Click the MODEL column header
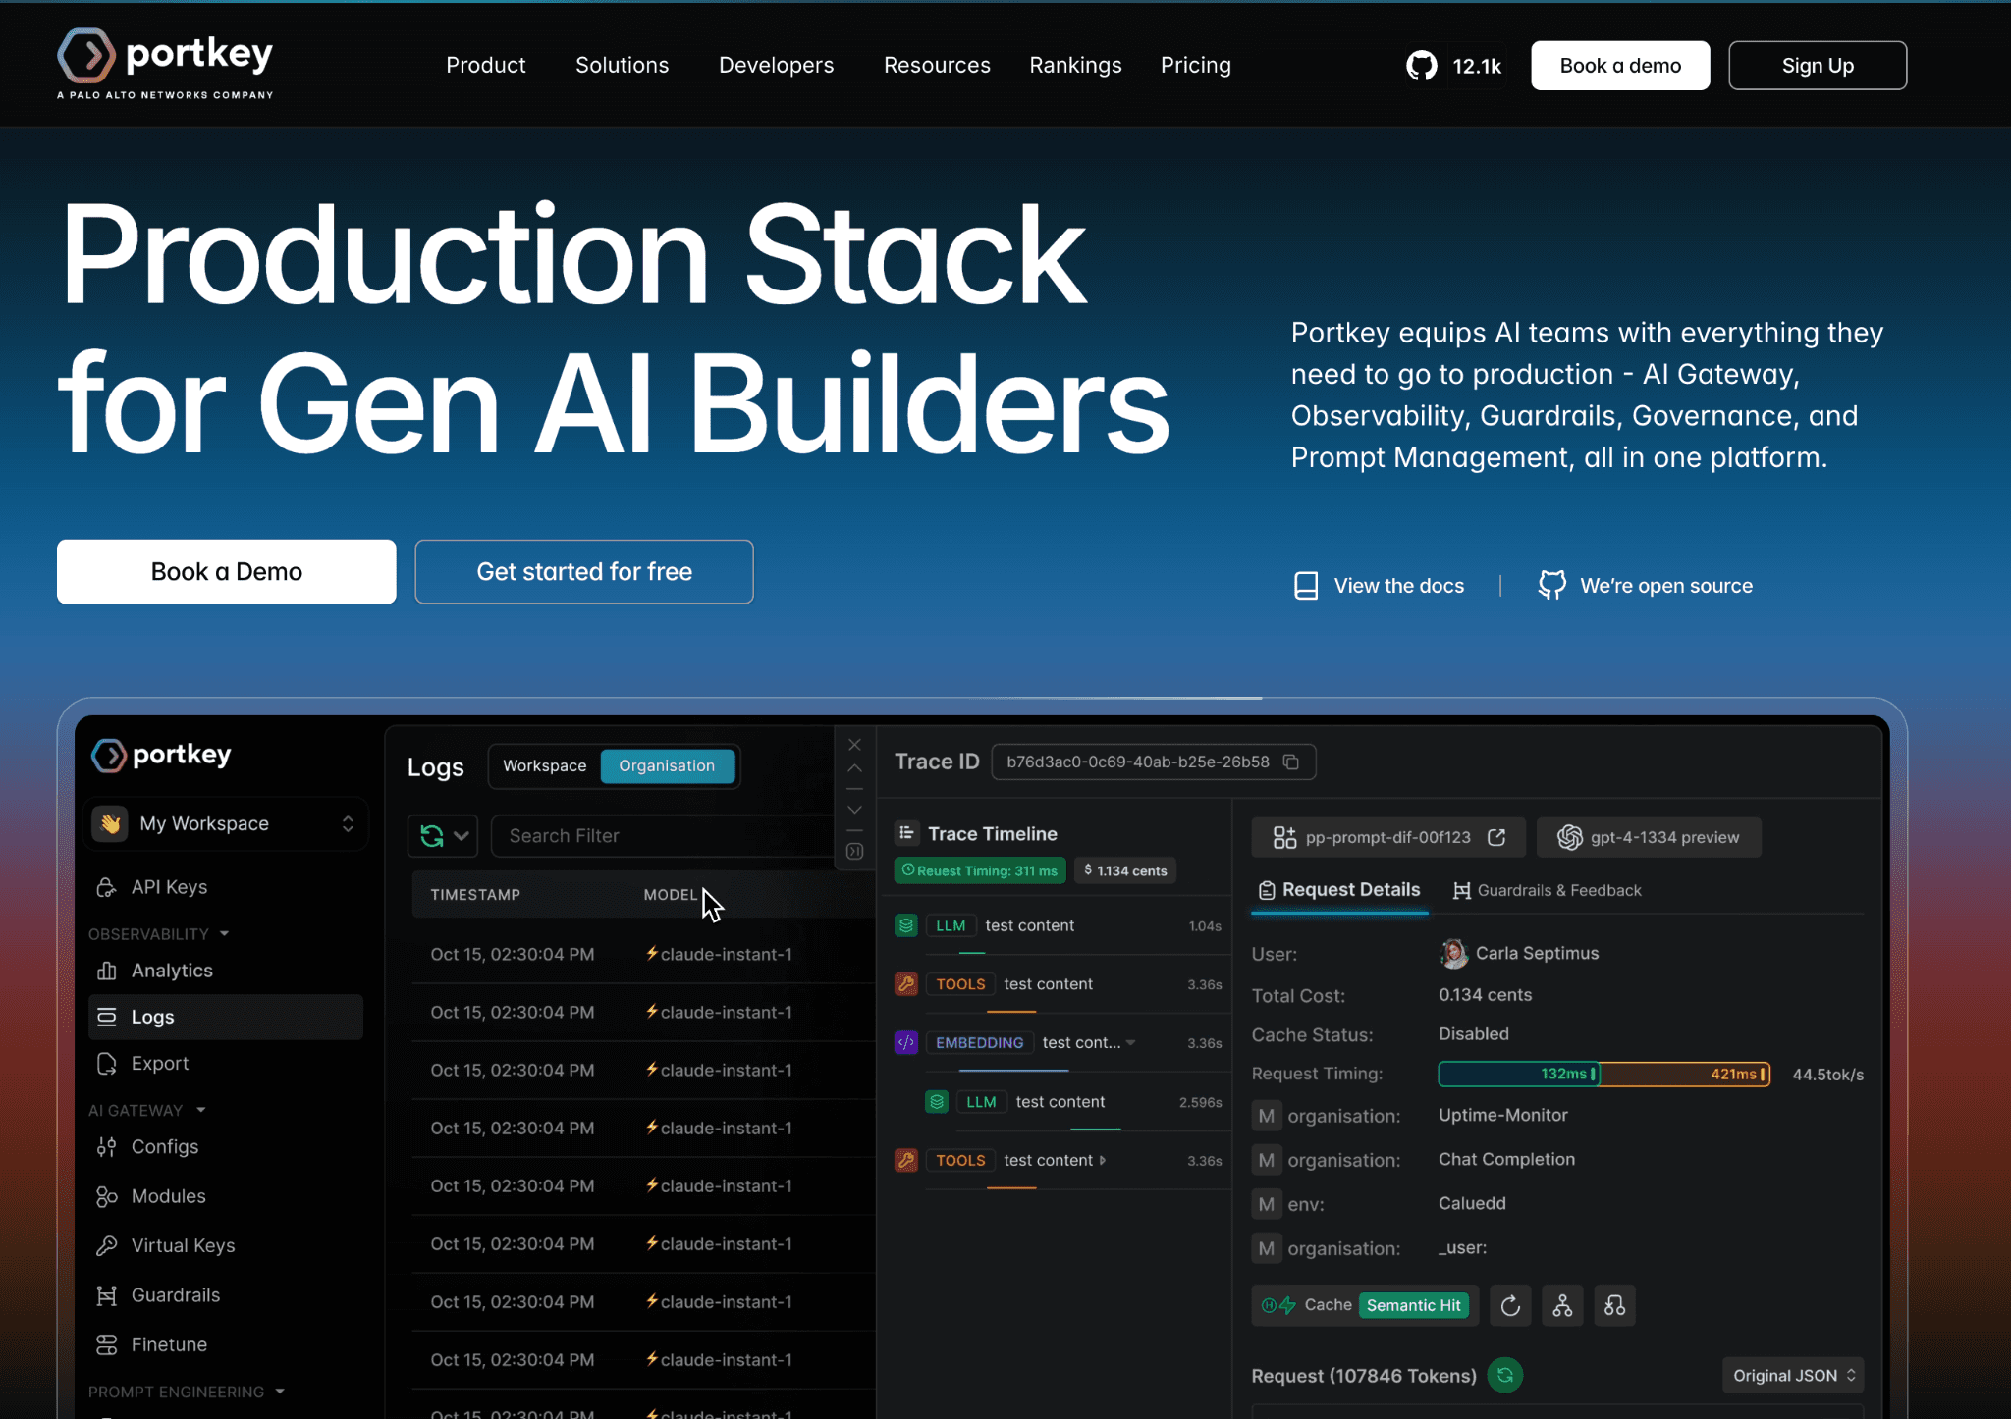This screenshot has height=1419, width=2011. pyautogui.click(x=671, y=895)
